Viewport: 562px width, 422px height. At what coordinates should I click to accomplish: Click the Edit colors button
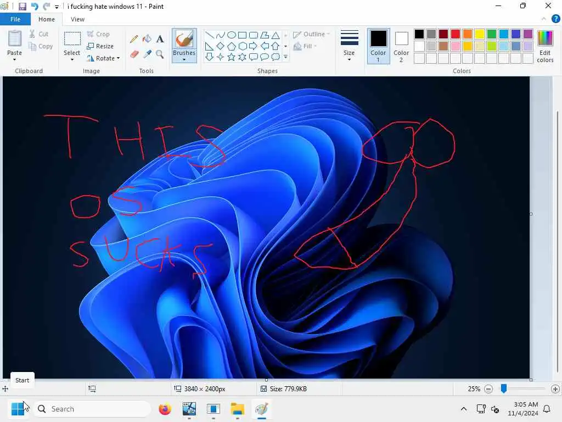pos(545,46)
